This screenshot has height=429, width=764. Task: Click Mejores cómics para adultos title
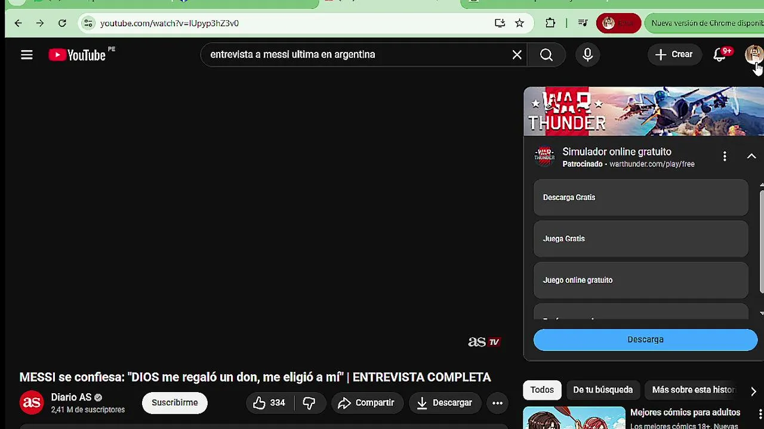(685, 412)
